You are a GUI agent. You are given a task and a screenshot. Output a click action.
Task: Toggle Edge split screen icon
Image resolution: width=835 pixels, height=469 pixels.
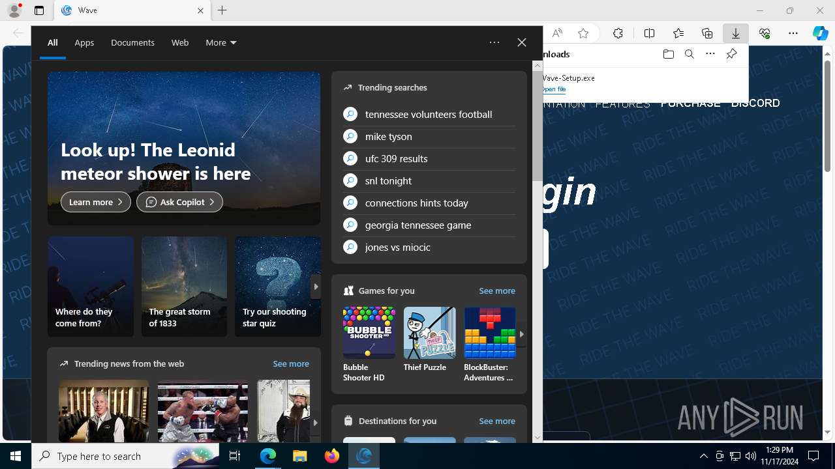pyautogui.click(x=649, y=33)
